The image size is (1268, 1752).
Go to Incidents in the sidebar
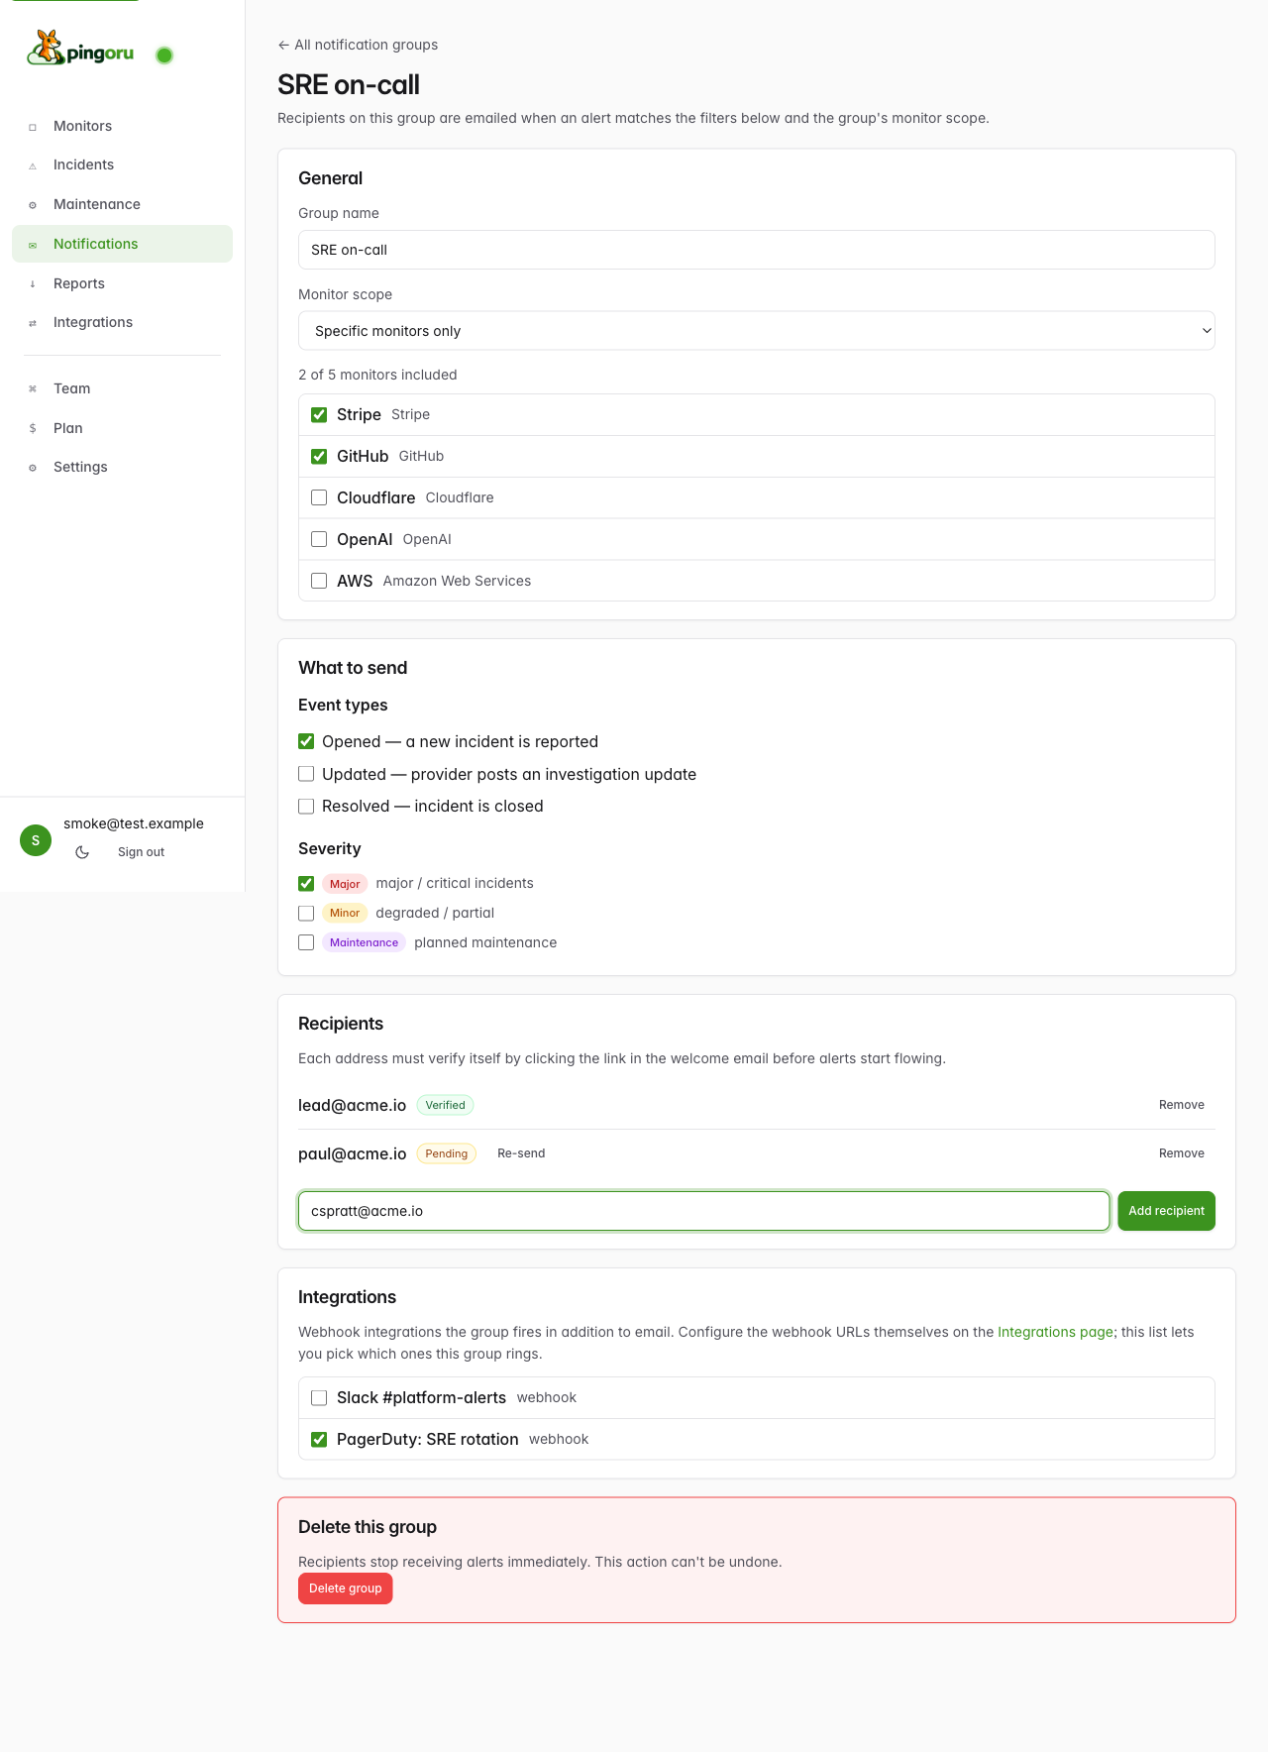122,164
